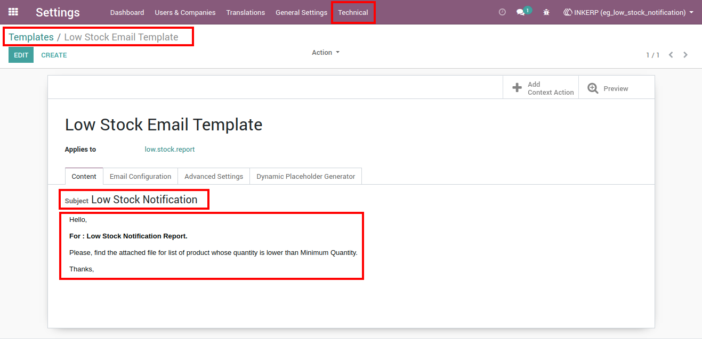This screenshot has width=702, height=339.
Task: Click the Add Context Action plus button
Action: (540, 88)
